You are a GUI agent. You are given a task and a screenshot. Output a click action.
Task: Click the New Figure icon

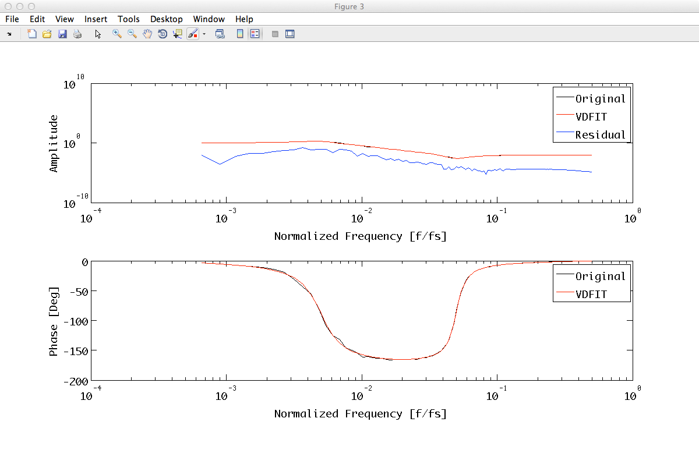pos(32,34)
